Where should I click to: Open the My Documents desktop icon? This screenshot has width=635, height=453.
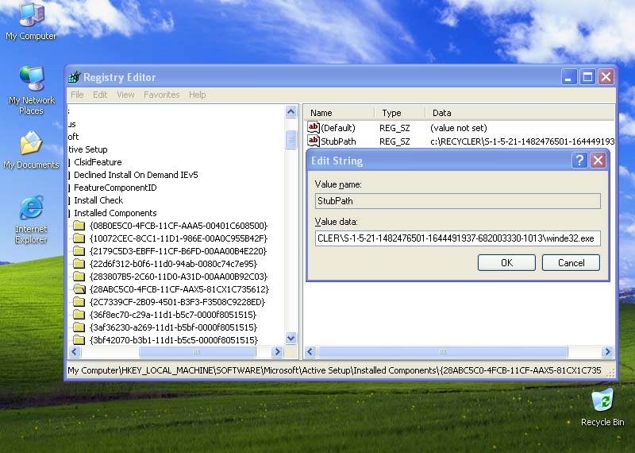coord(31,149)
